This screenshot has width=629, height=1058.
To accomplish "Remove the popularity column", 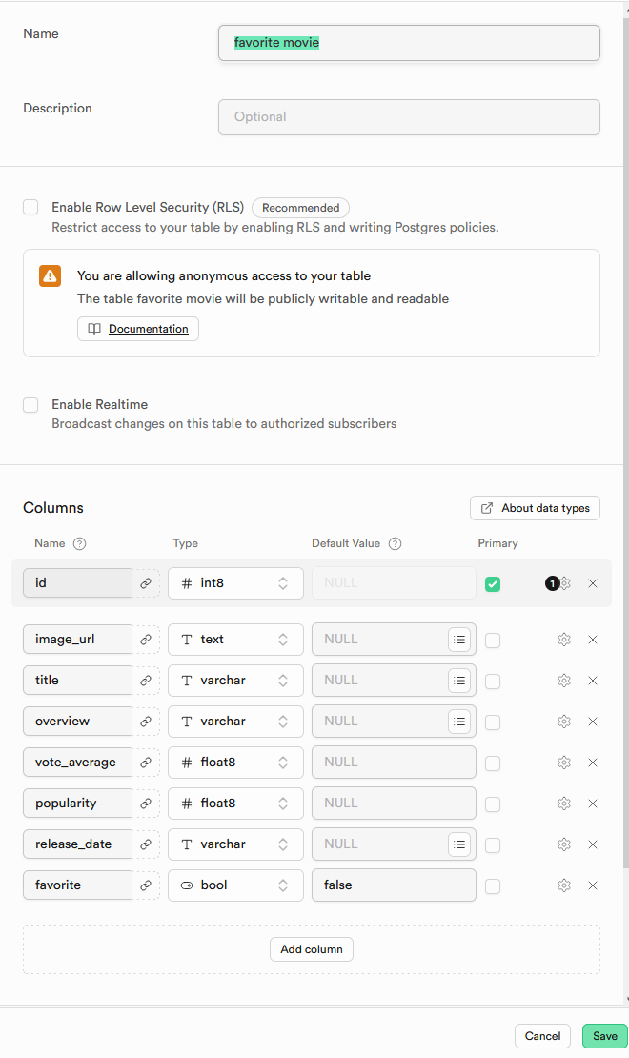I will [593, 804].
